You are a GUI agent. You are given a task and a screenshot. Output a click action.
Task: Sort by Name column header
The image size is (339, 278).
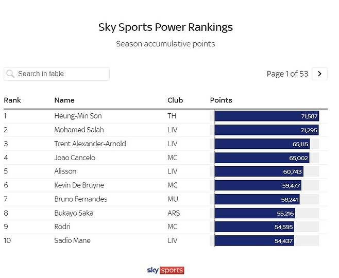[64, 100]
